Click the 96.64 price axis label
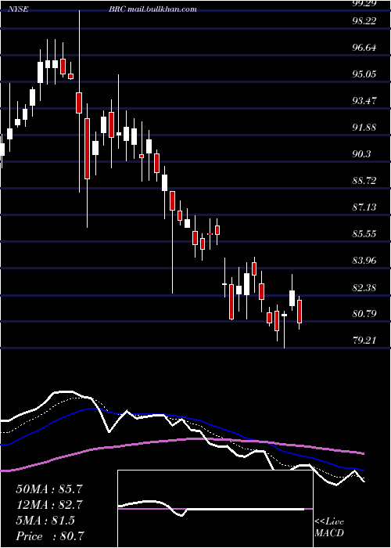 coord(365,48)
